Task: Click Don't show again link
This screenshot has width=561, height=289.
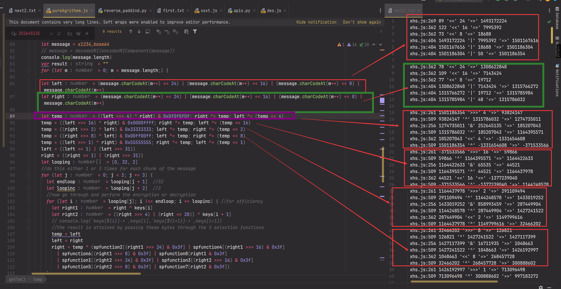Action: click(x=362, y=22)
